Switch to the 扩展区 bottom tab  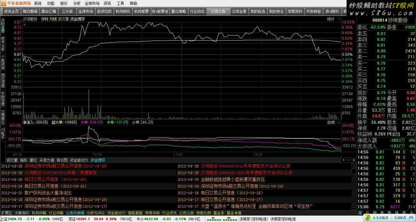[7, 213]
